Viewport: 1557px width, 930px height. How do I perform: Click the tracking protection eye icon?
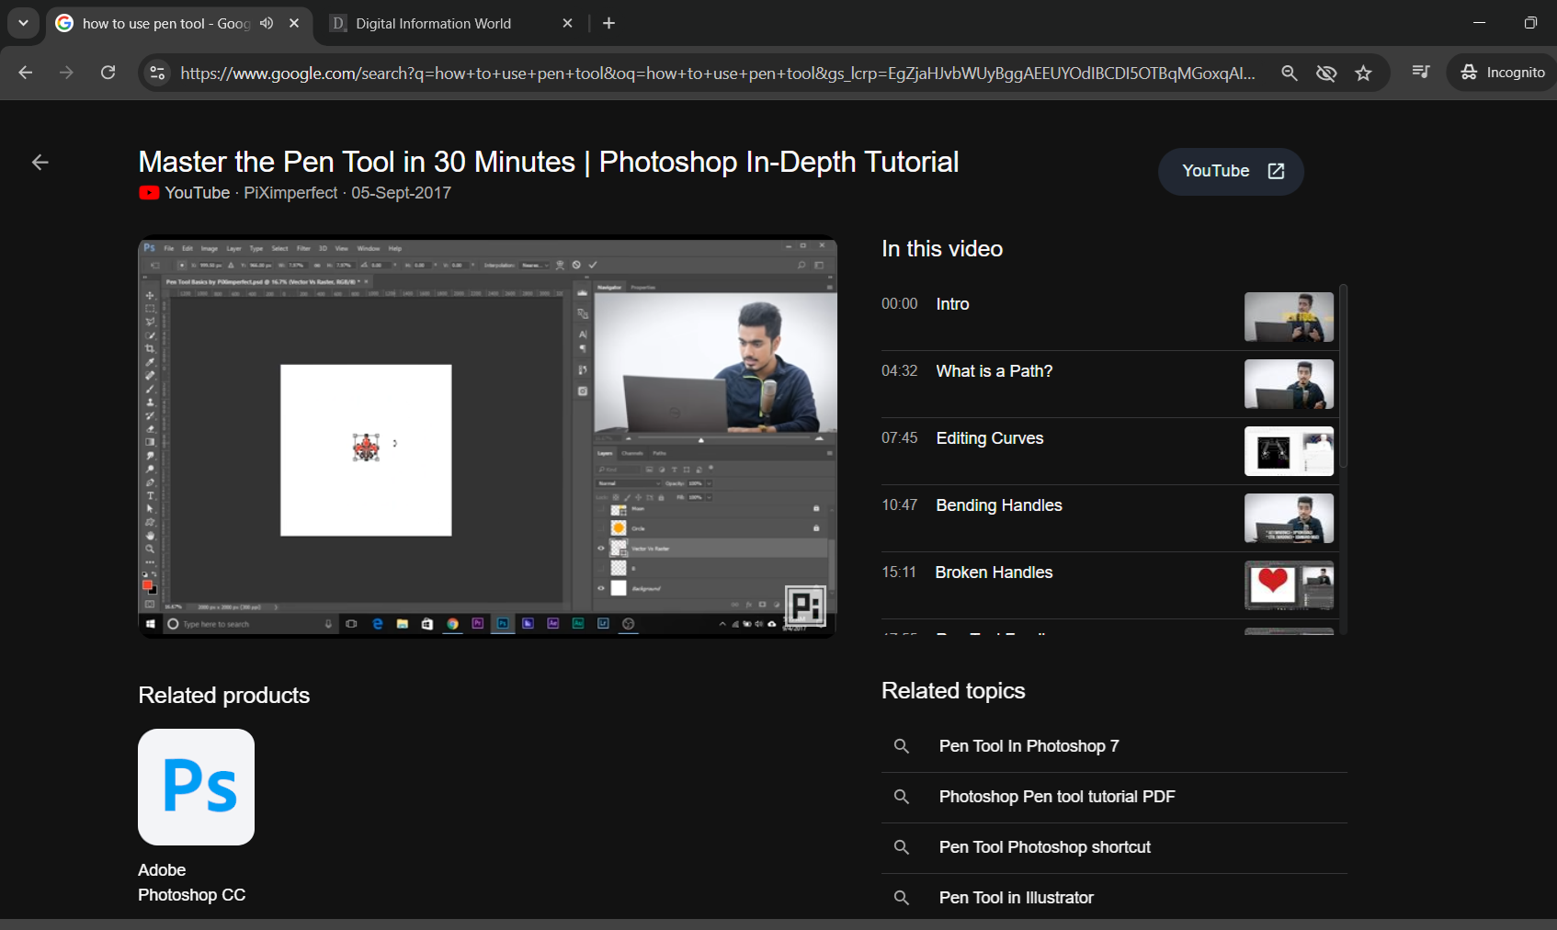pyautogui.click(x=1326, y=73)
